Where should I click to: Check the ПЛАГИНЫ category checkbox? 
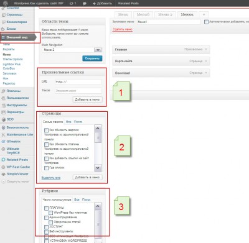pyautogui.click(x=46, y=208)
